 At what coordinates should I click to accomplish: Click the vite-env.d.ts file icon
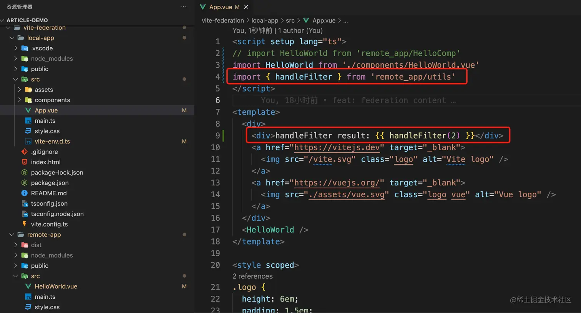tap(28, 142)
